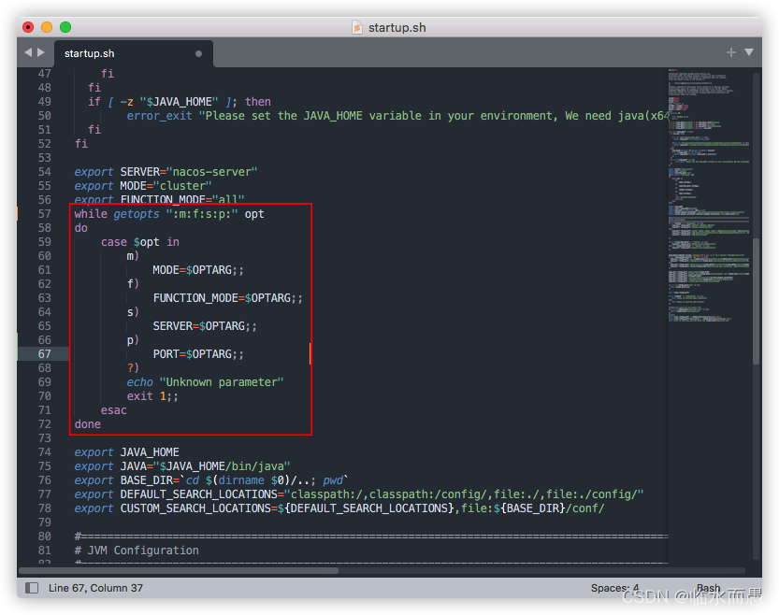This screenshot has width=779, height=615.
Task: Go forward with the right tab arrow
Action: 41,52
